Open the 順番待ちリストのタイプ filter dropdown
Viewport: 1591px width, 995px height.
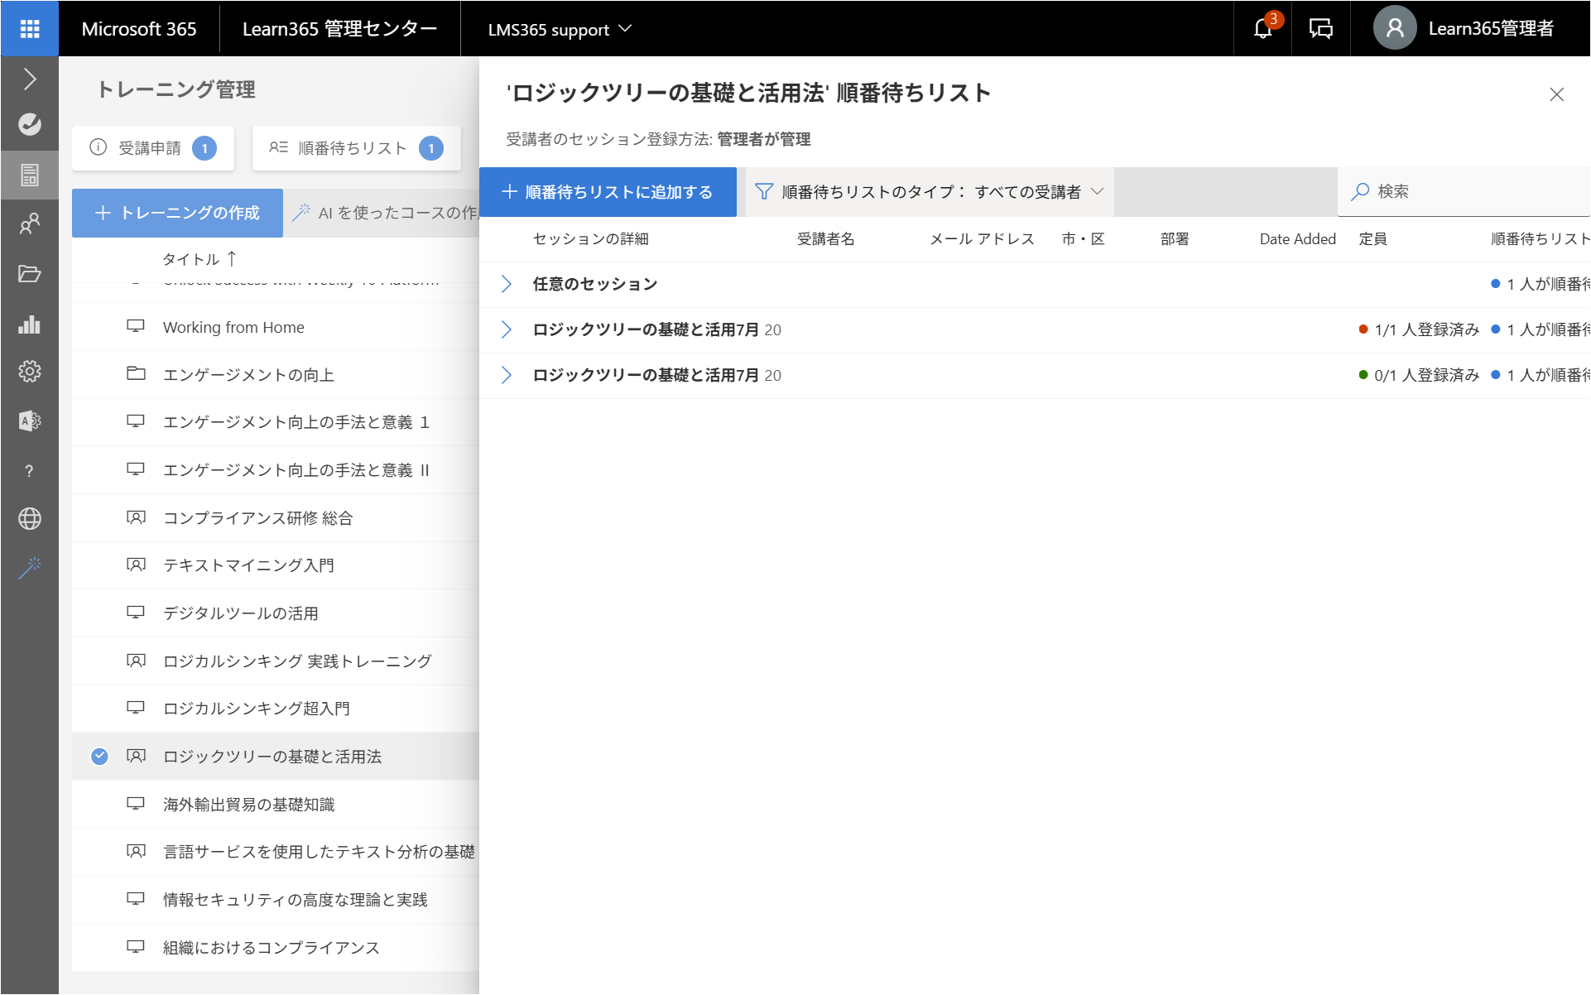(x=930, y=192)
